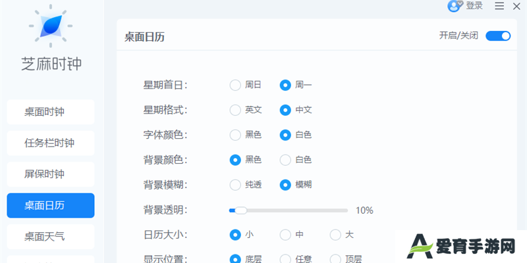The width and height of the screenshot is (527, 263).
Task: Set 日历大小 to 小
Action: coord(235,235)
